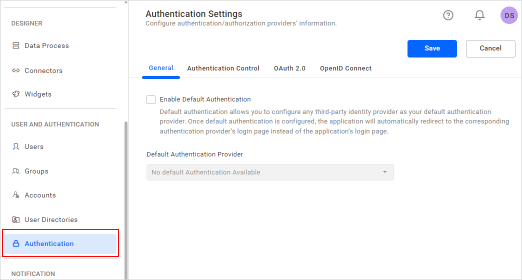
Task: Click the Groups people icon
Action: pyautogui.click(x=15, y=171)
